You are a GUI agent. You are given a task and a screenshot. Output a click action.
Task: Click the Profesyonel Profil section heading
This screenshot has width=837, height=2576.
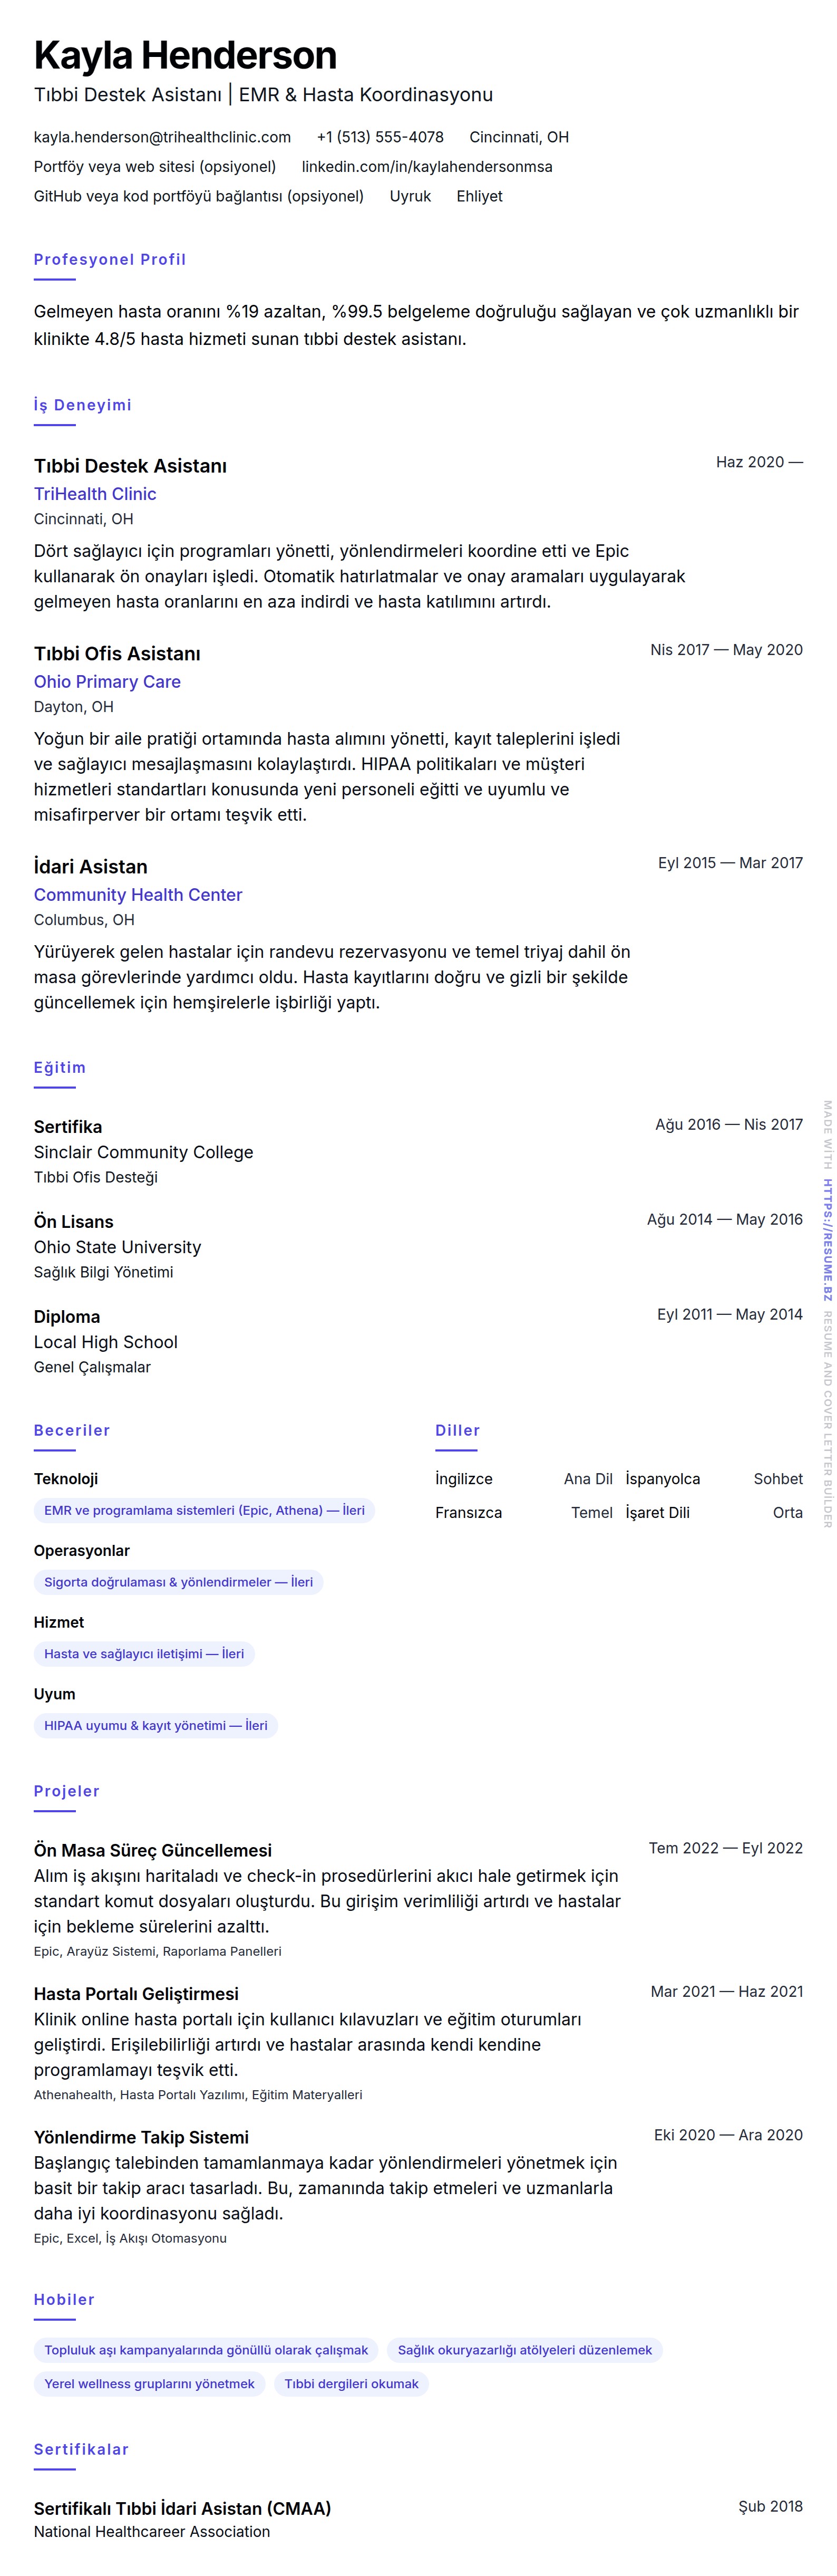coord(110,260)
